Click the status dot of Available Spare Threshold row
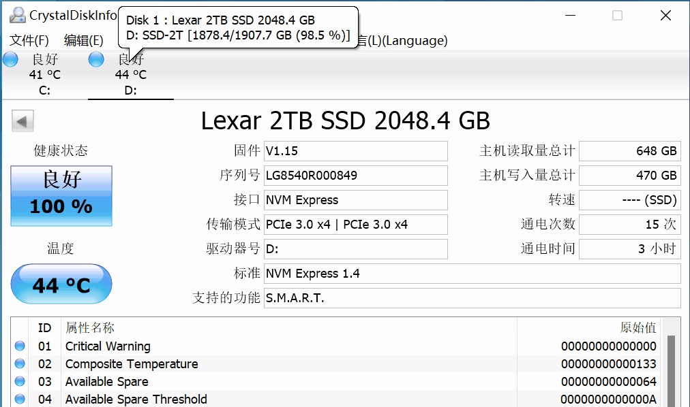This screenshot has width=690, height=407. (20, 399)
